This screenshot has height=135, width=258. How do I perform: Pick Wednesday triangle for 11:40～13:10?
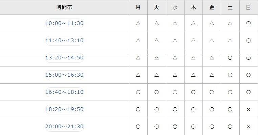pos(175,40)
